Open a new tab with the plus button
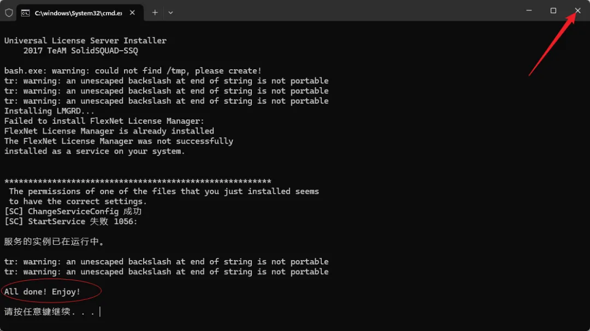590x331 pixels. click(x=155, y=13)
